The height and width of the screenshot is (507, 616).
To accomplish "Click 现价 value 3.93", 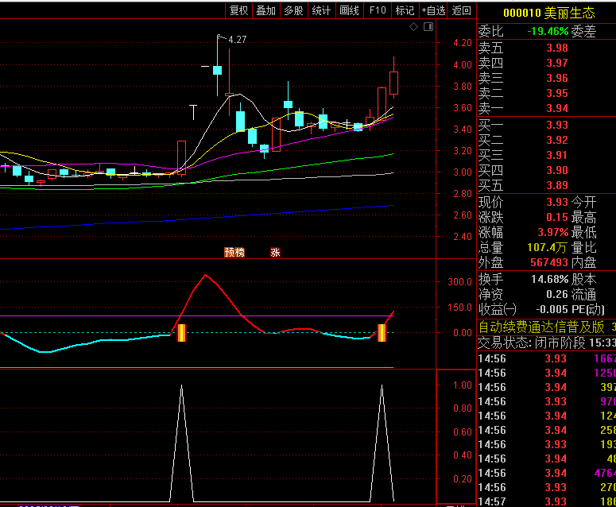I will click(557, 202).
